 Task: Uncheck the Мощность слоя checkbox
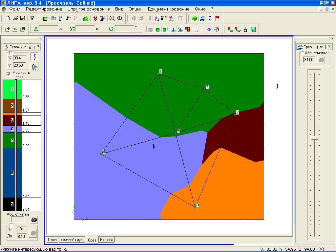coord(9,74)
